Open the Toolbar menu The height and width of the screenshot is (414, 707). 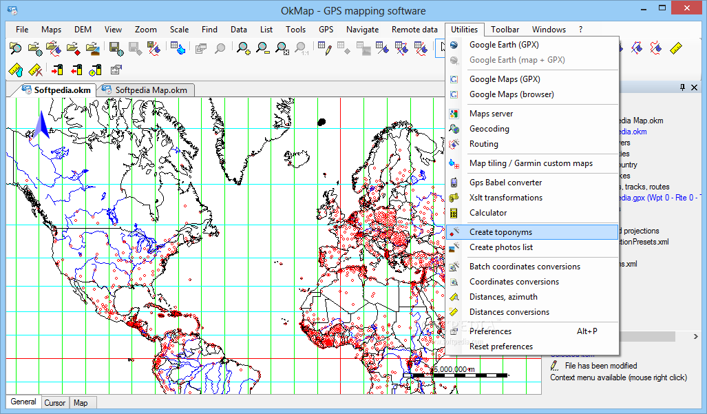505,30
